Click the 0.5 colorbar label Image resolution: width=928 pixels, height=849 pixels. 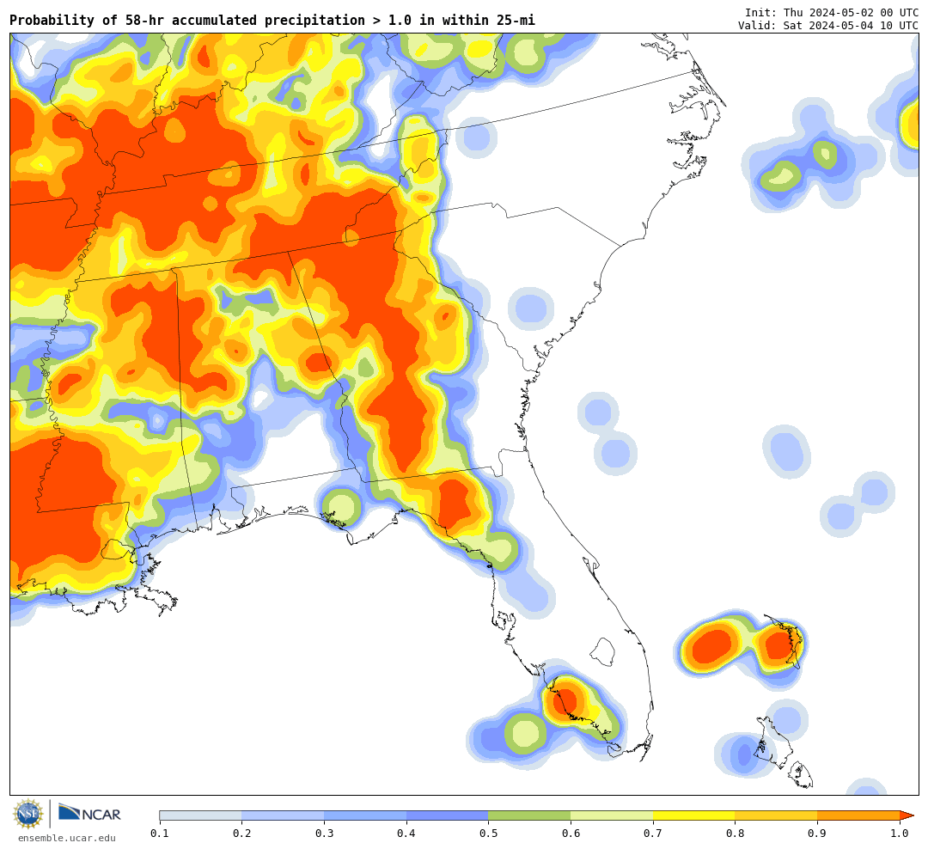click(488, 833)
